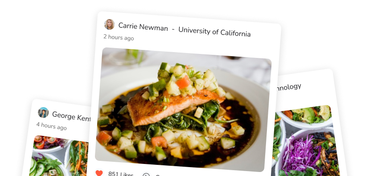365x176 pixels.
Task: Click the salmon fillet in Carrie's photo
Action: click(x=172, y=106)
